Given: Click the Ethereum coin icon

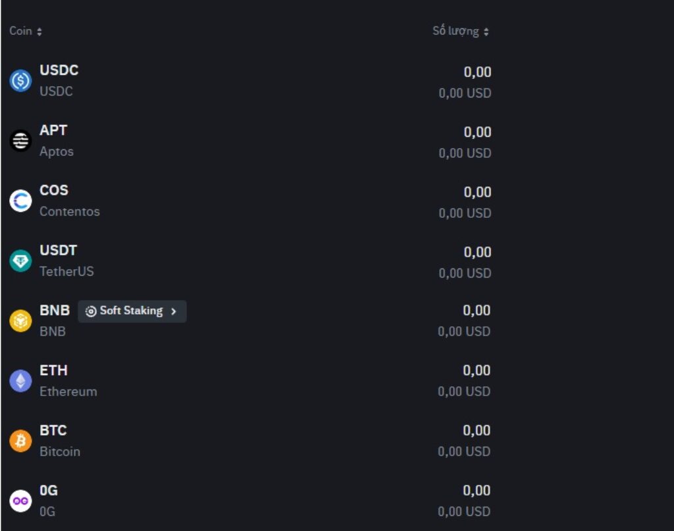Looking at the screenshot, I should tap(20, 381).
